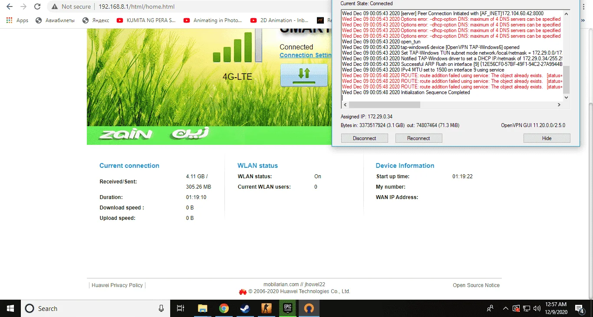Click the tray icon with the red alert badge

516,308
